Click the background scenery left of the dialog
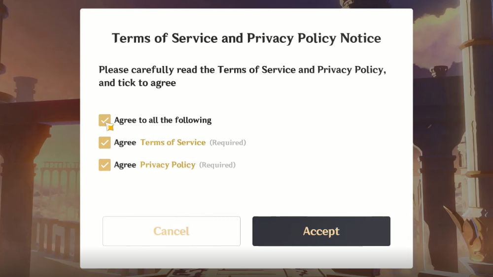The height and width of the screenshot is (277, 493). click(39, 148)
